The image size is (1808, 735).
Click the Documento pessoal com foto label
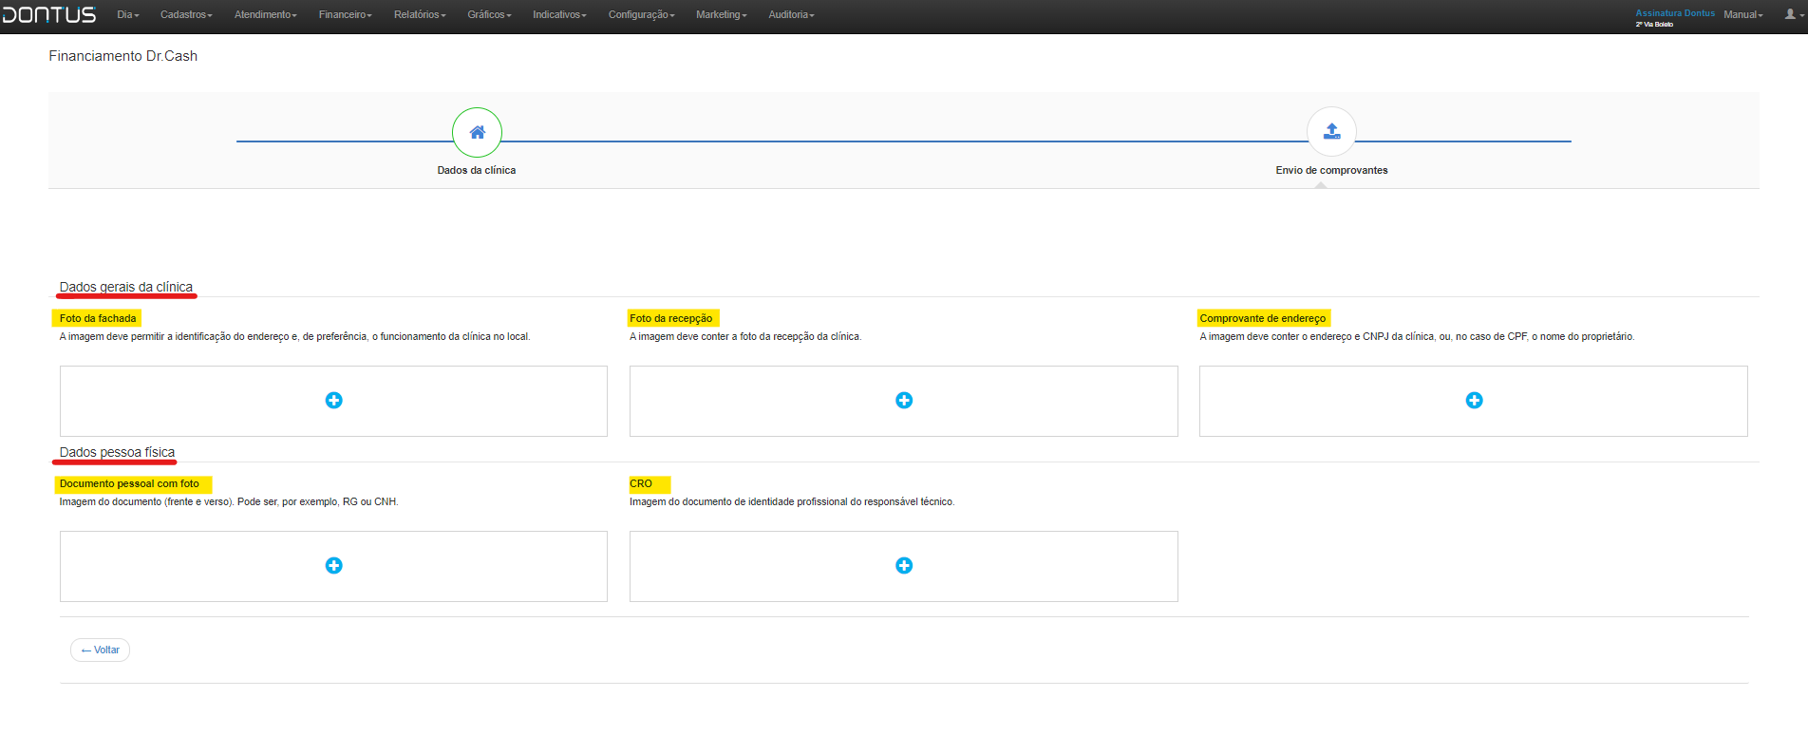click(129, 483)
